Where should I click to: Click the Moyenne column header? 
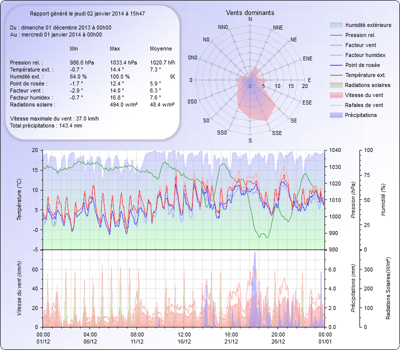pyautogui.click(x=161, y=48)
